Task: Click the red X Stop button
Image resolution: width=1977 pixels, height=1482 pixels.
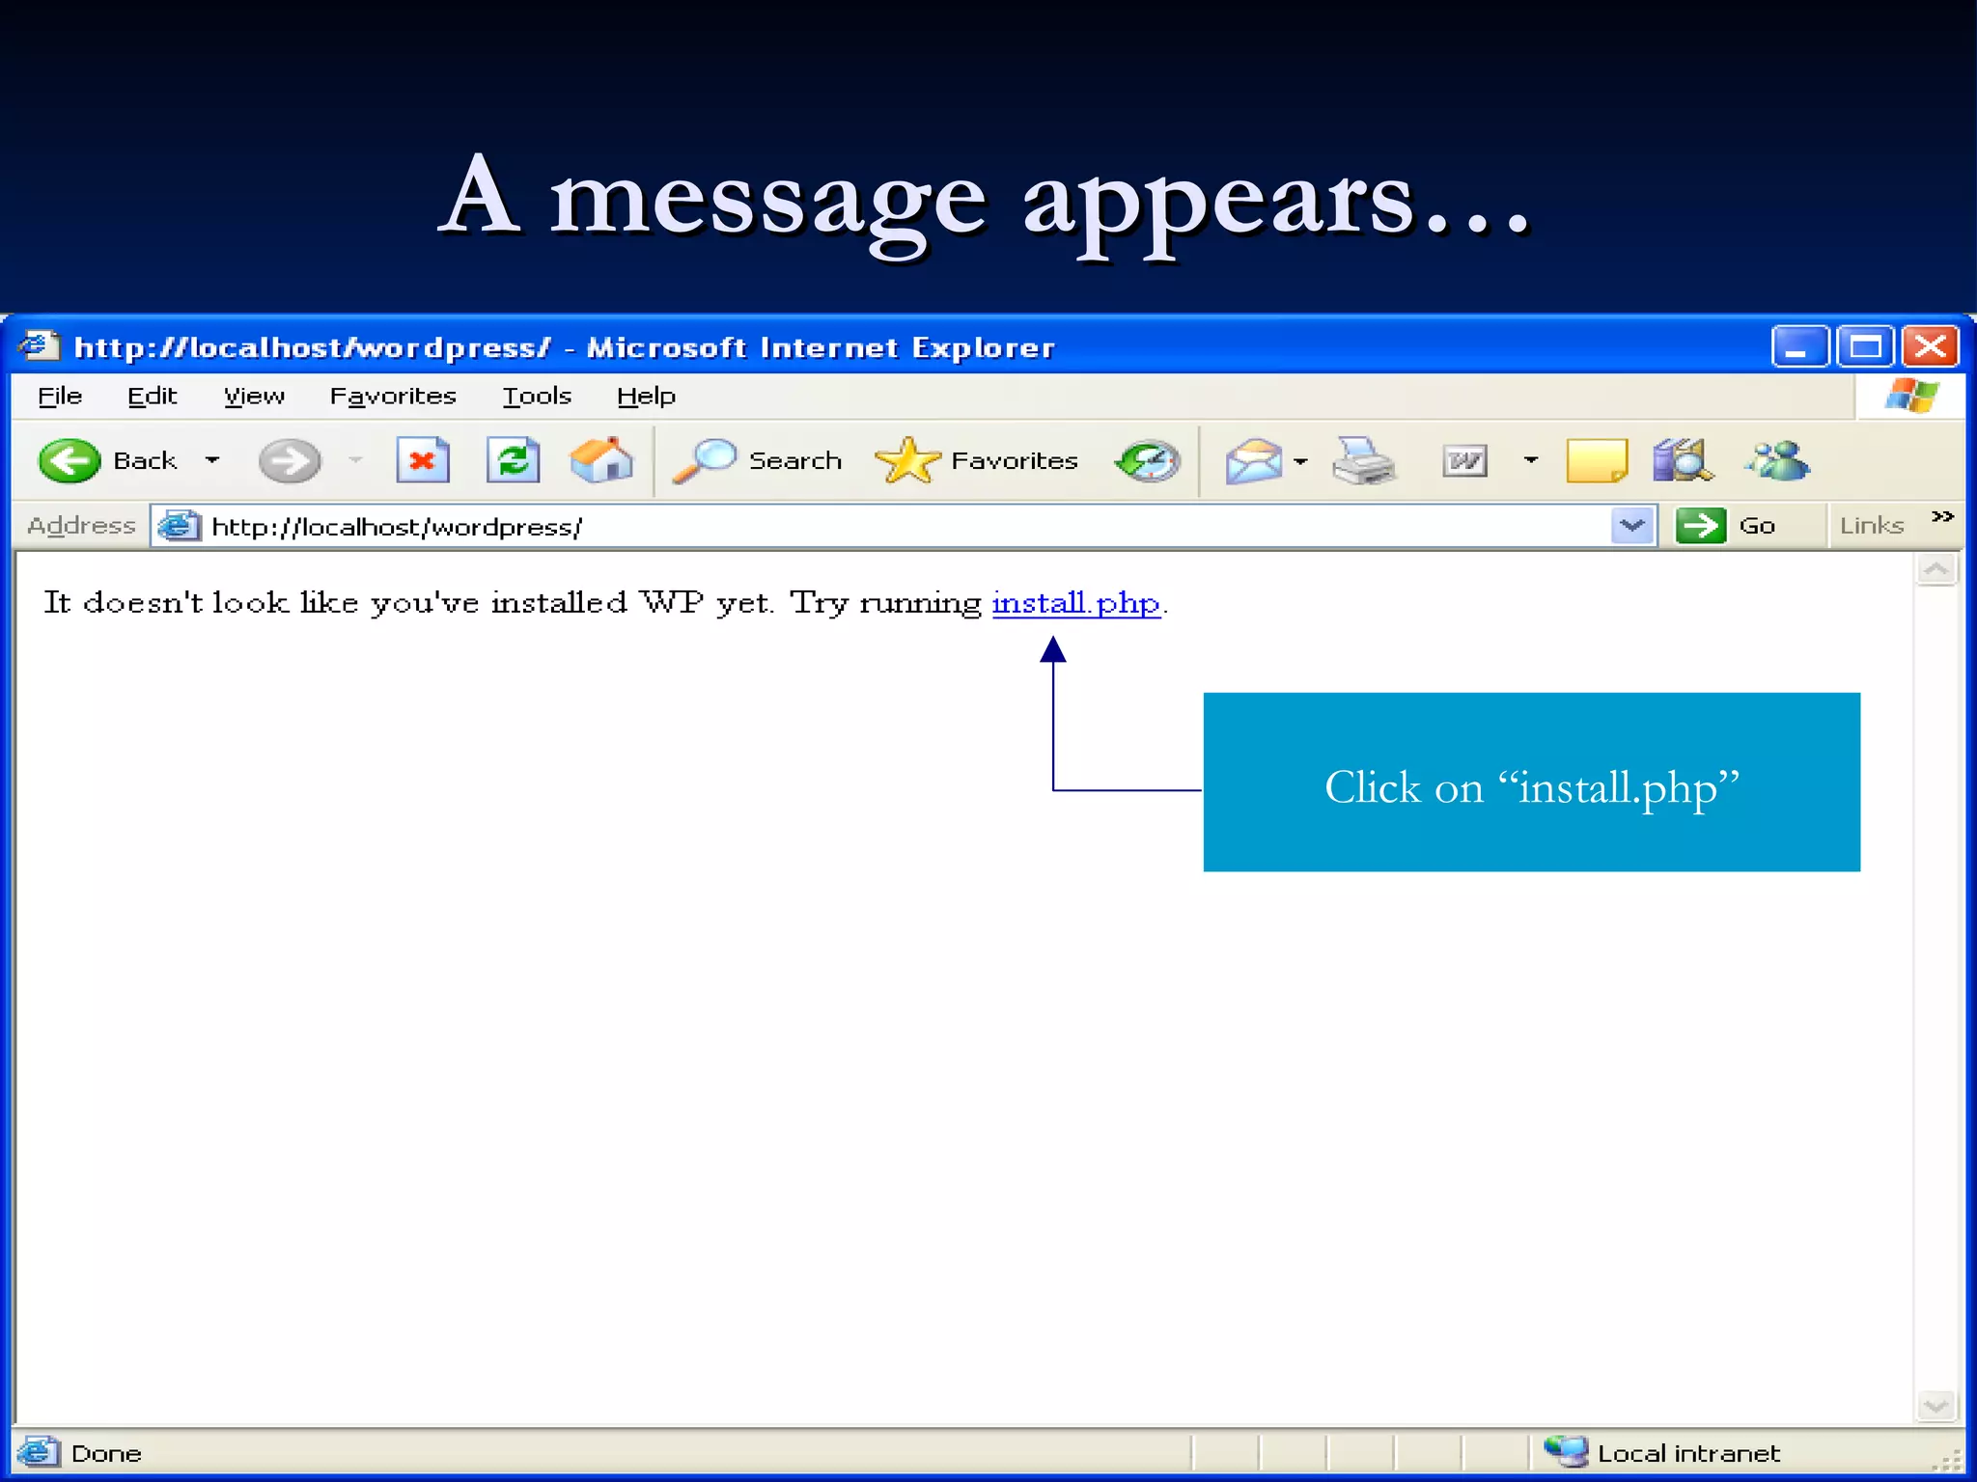Action: point(423,460)
